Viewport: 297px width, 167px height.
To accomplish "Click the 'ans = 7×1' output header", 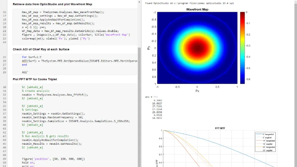I will coord(151,97).
